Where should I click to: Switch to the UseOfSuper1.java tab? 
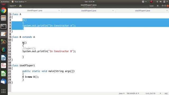pos(35,11)
